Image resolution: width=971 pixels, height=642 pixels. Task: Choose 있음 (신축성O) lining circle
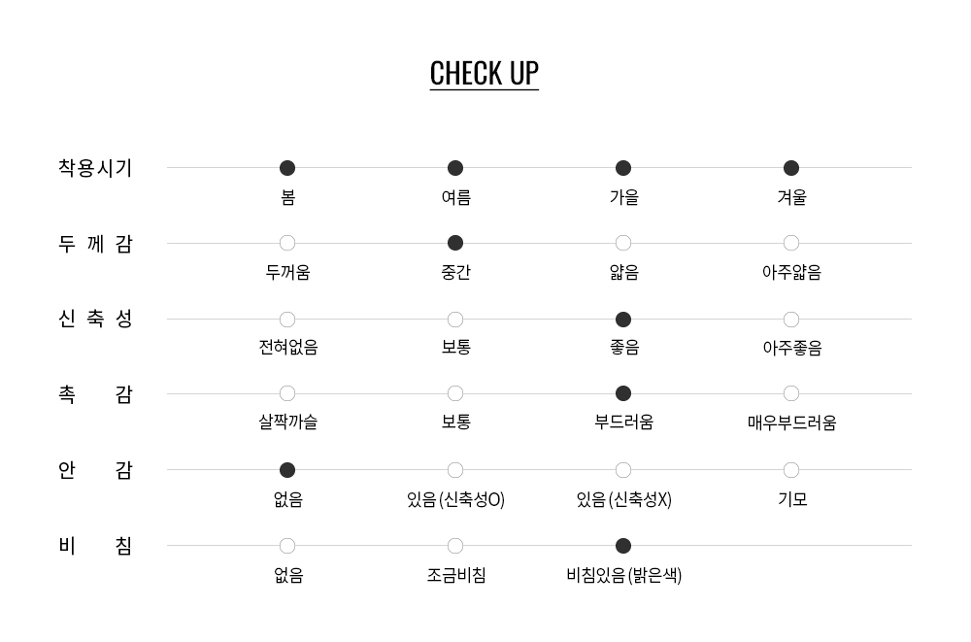[455, 470]
